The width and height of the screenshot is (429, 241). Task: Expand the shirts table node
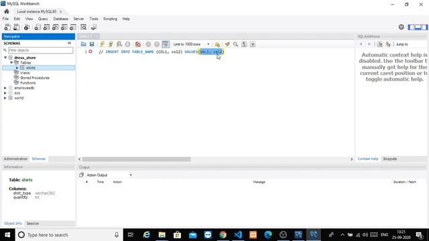pyautogui.click(x=17, y=68)
